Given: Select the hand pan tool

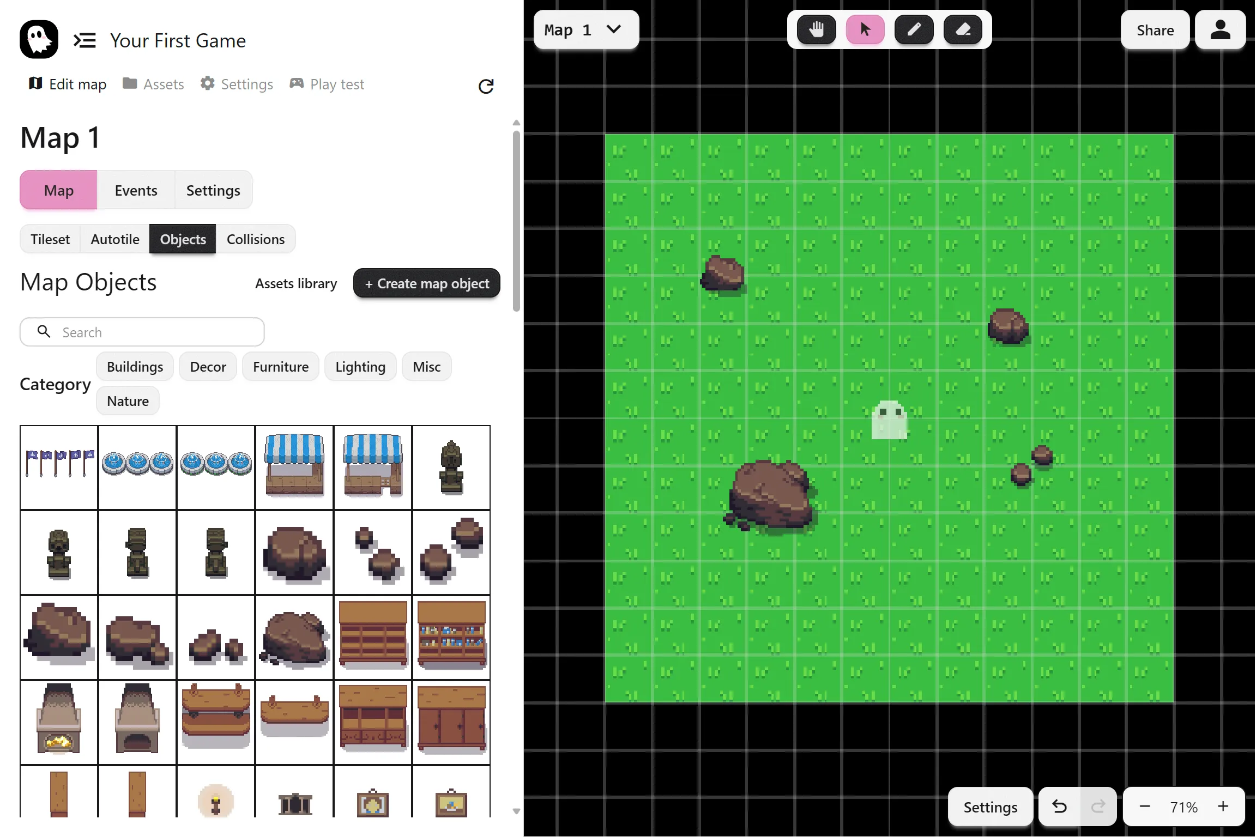Looking at the screenshot, I should coord(816,29).
